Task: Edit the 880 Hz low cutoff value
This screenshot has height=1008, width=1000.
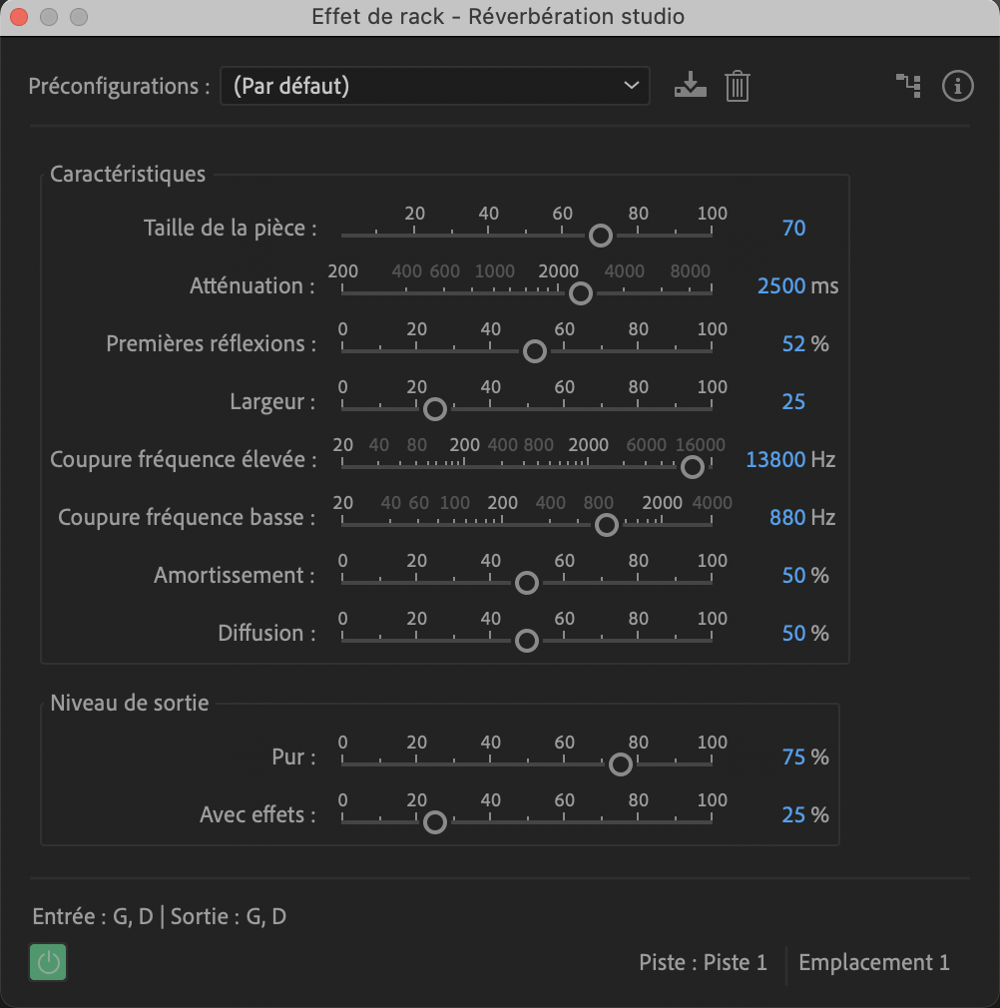Action: pyautogui.click(x=787, y=518)
